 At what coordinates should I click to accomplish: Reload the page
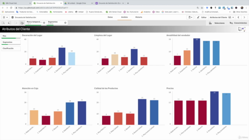pos(11,8)
